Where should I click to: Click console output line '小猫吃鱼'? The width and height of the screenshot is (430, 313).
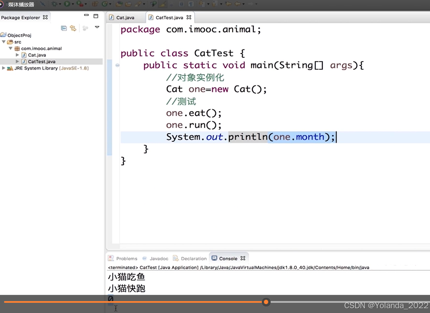(127, 277)
